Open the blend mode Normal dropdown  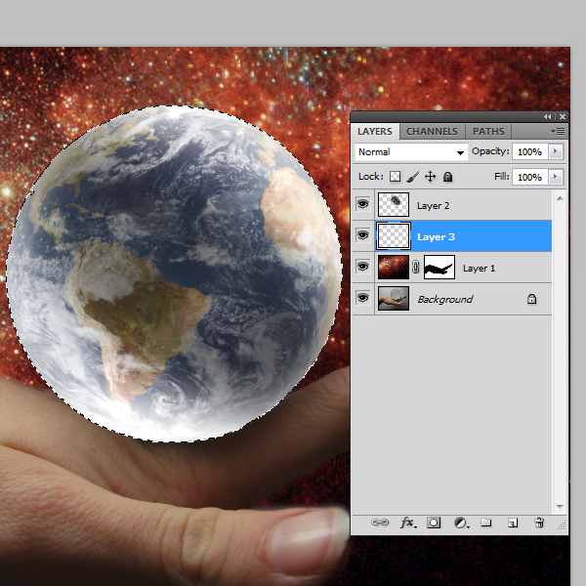411,152
